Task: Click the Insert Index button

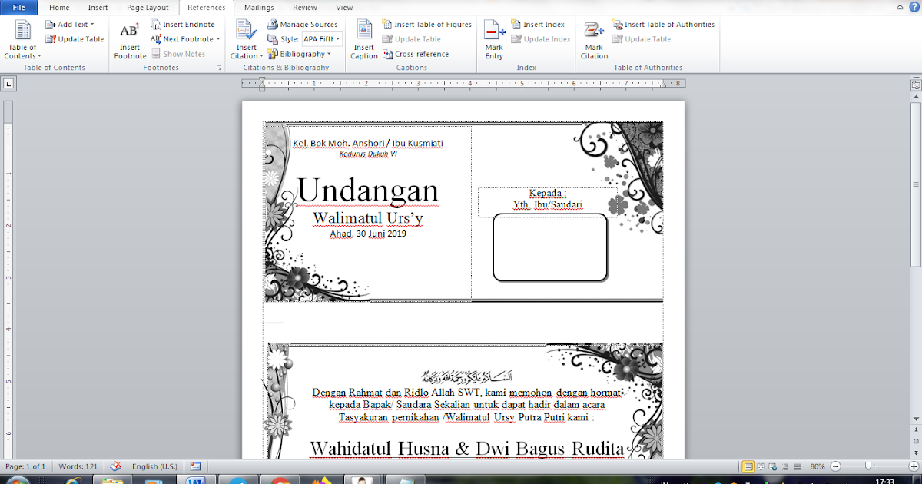Action: tap(538, 25)
